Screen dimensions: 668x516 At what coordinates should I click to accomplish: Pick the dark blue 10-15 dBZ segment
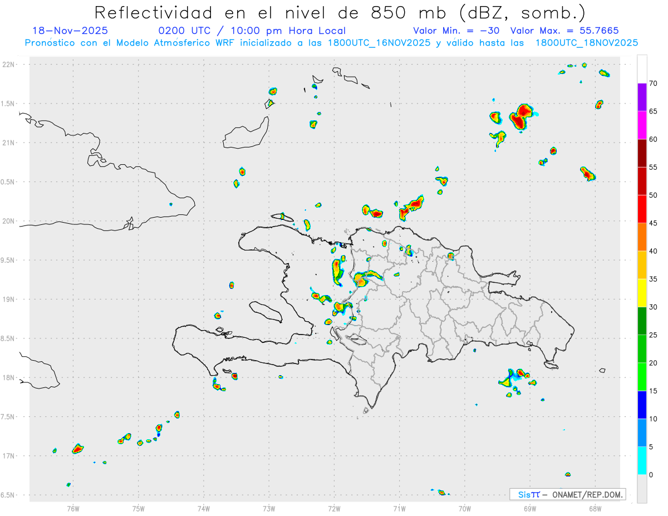(642, 405)
